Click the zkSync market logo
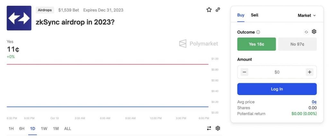The height and width of the screenshot is (140, 329). 19,18
